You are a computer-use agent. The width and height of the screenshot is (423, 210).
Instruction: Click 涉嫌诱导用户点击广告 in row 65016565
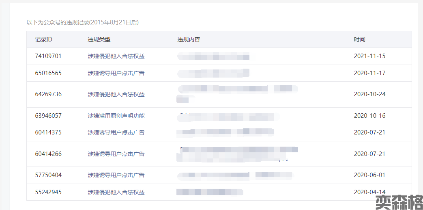coord(116,73)
